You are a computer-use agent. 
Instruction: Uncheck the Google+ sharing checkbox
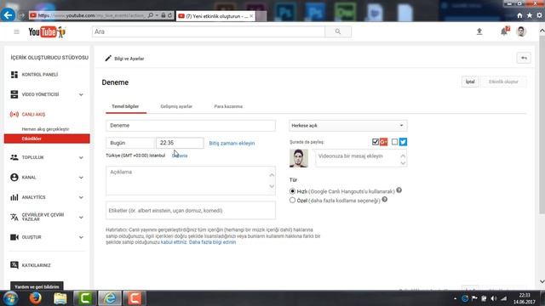point(375,142)
